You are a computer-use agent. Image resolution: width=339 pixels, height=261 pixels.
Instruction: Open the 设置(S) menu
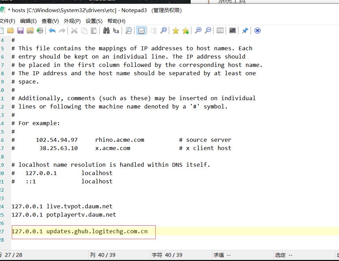(94, 21)
